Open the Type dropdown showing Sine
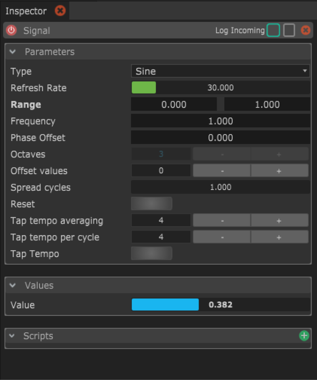This screenshot has height=380, width=317. (220, 71)
